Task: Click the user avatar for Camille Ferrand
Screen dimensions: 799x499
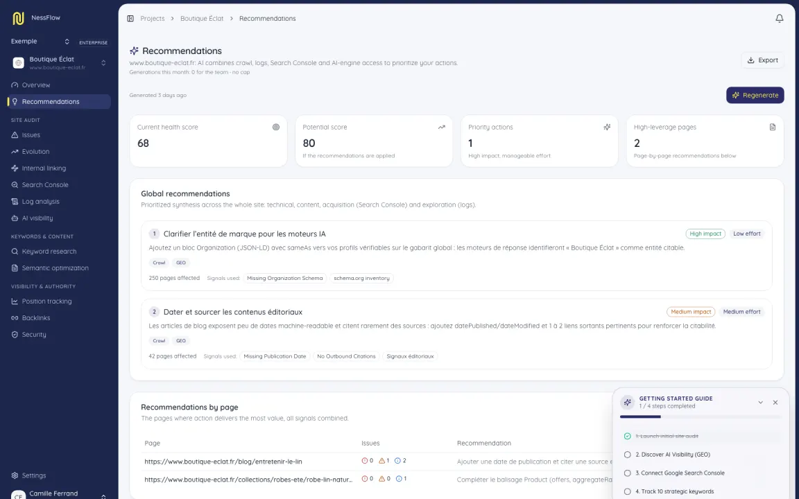Action: tap(18, 496)
